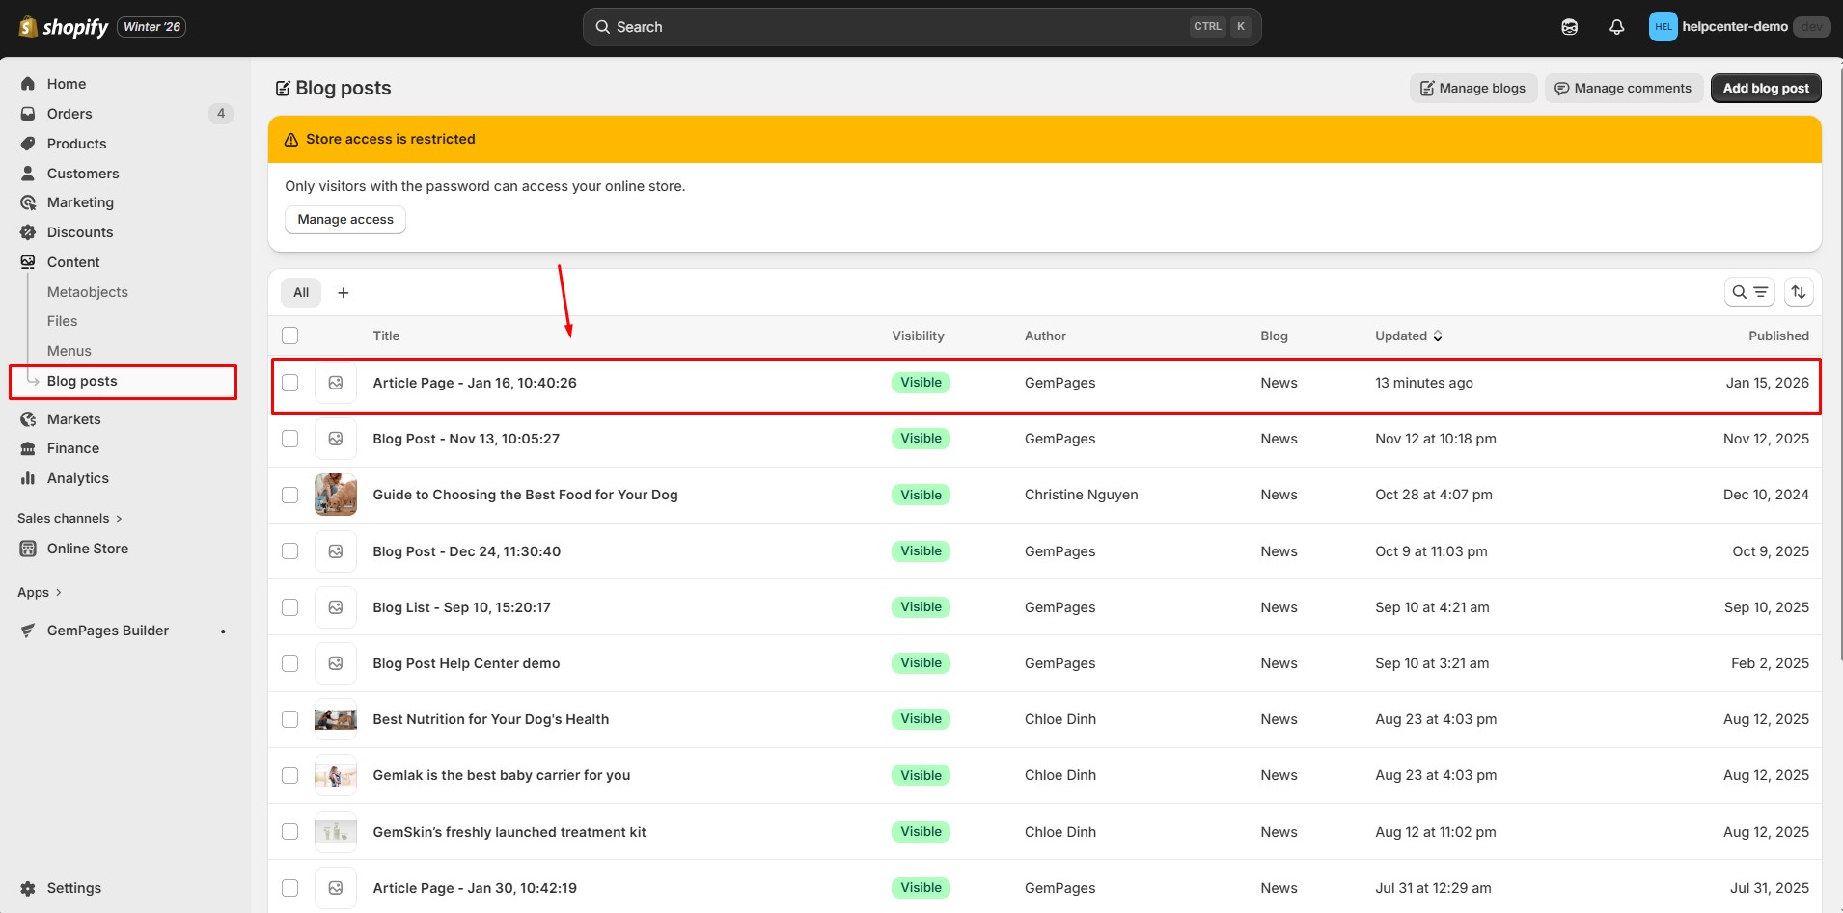Open the Sidekick assistant icon in top bar

coord(1569,27)
